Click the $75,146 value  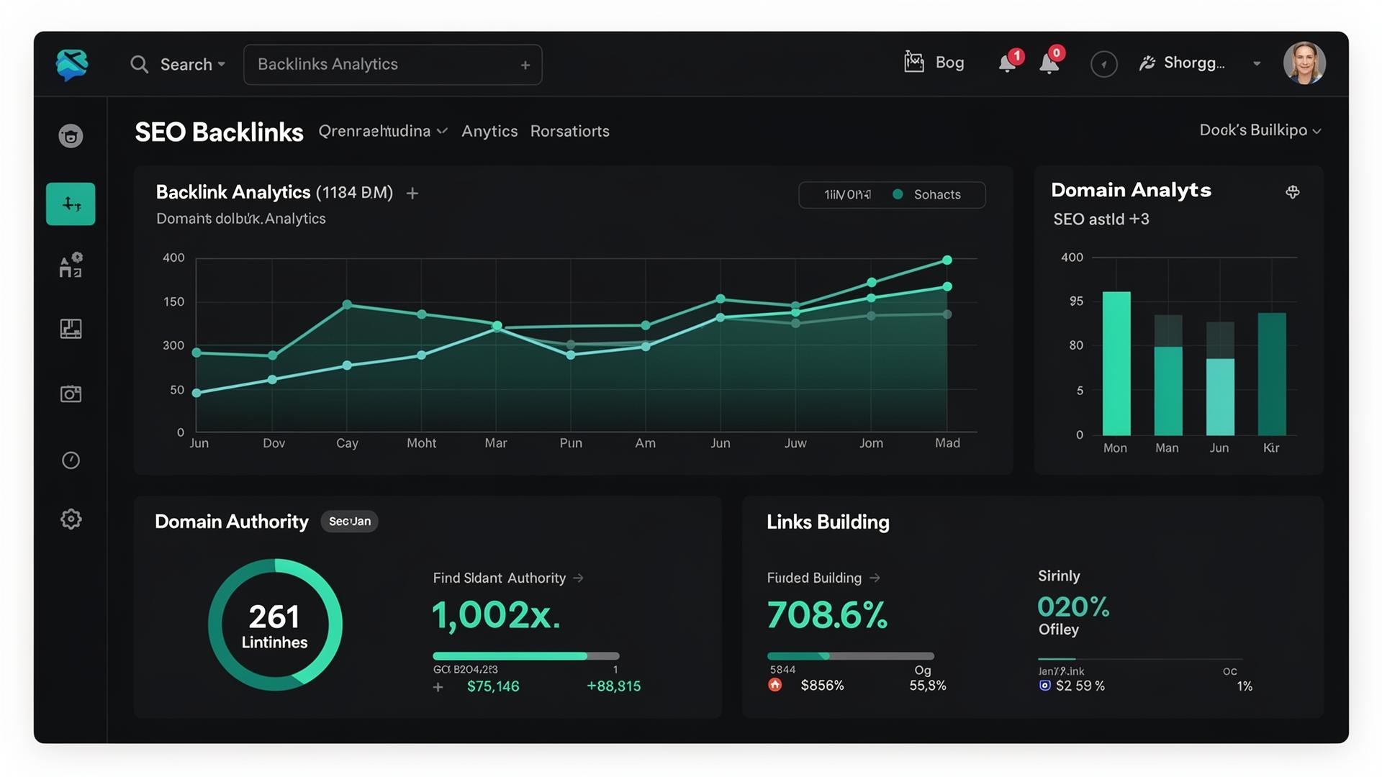pyautogui.click(x=493, y=686)
